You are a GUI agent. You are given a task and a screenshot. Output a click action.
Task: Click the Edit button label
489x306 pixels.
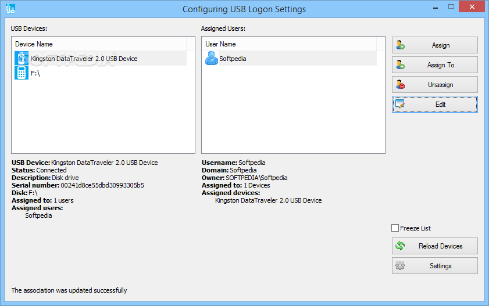[x=440, y=105]
